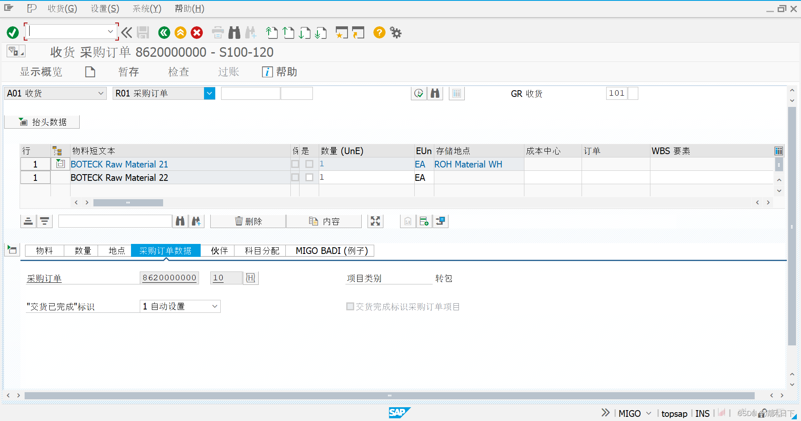Open the R01 采购订单 reference dropdown
The width and height of the screenshot is (801, 421).
tap(209, 93)
